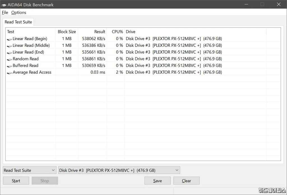This screenshot has height=195, width=287.
Task: Open the File menu
Action: point(5,12)
